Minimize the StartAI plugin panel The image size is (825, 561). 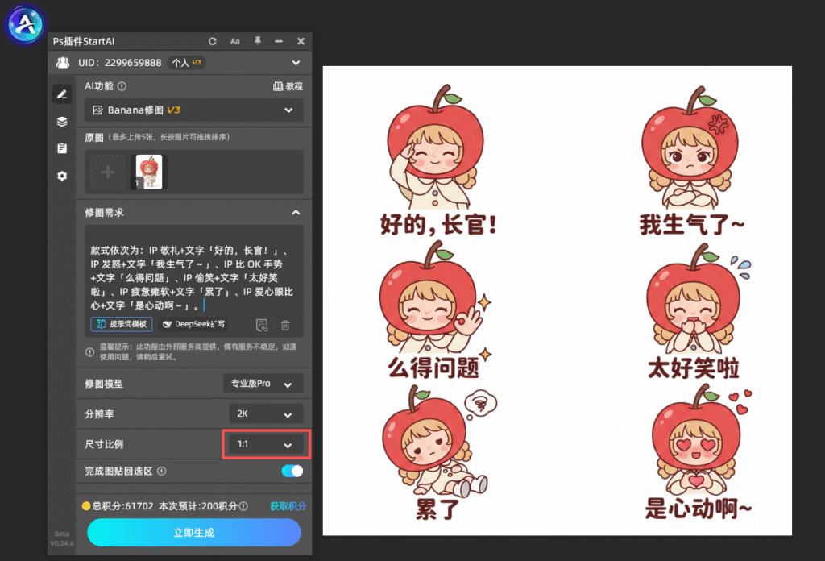279,41
